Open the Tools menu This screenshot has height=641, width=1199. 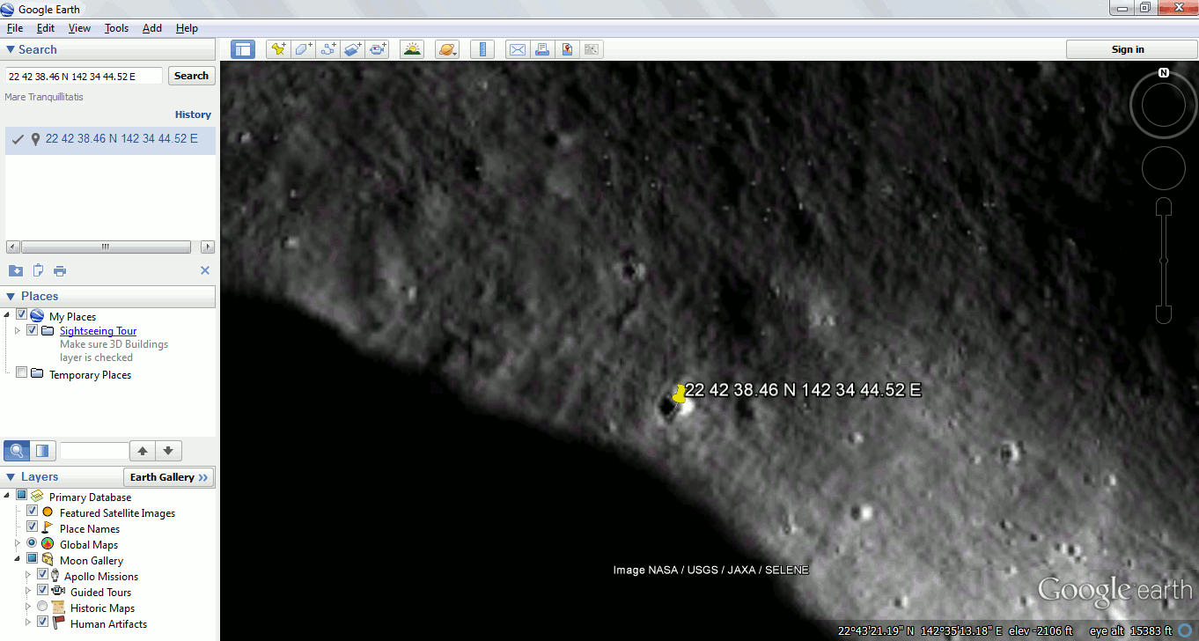pyautogui.click(x=116, y=28)
